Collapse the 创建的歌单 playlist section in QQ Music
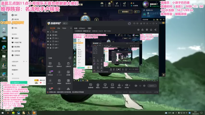This screenshot has height=115, width=205. (x=27, y=61)
